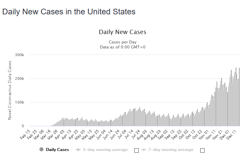Show the 7-day moving average series
Image resolution: width=245 pixels, height=159 pixels.
[171, 150]
